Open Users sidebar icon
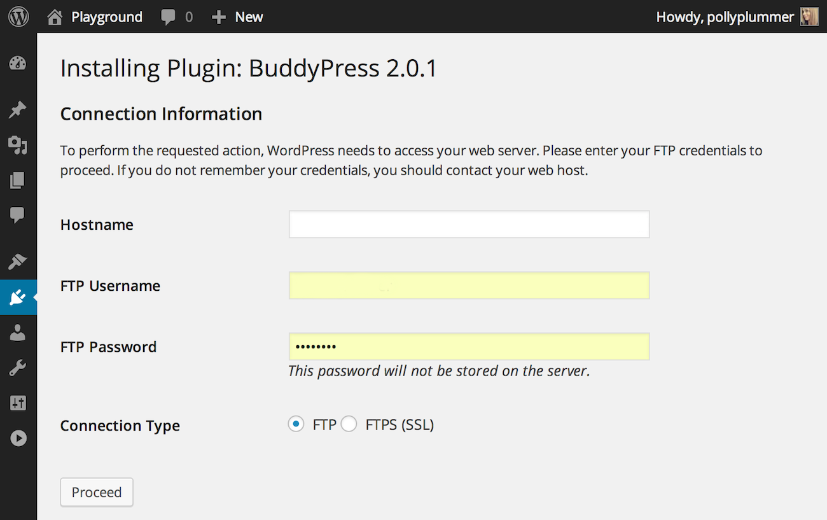The height and width of the screenshot is (520, 827). point(18,332)
